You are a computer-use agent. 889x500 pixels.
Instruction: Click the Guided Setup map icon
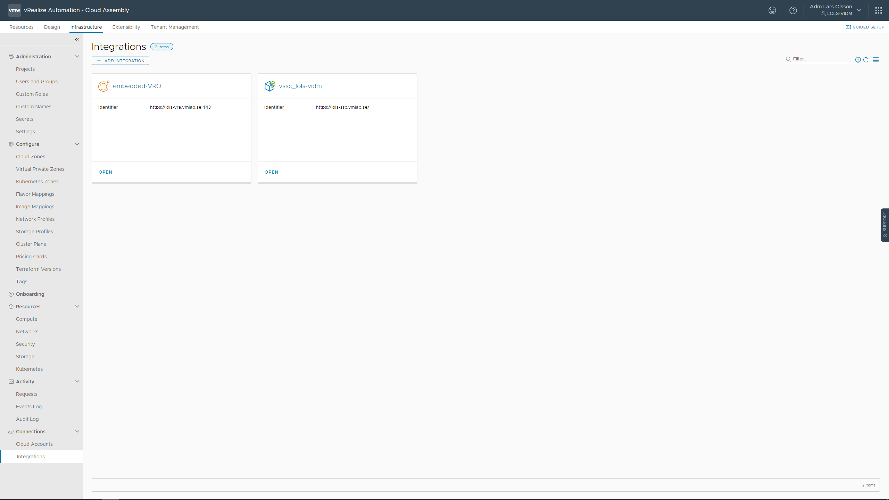(x=848, y=27)
